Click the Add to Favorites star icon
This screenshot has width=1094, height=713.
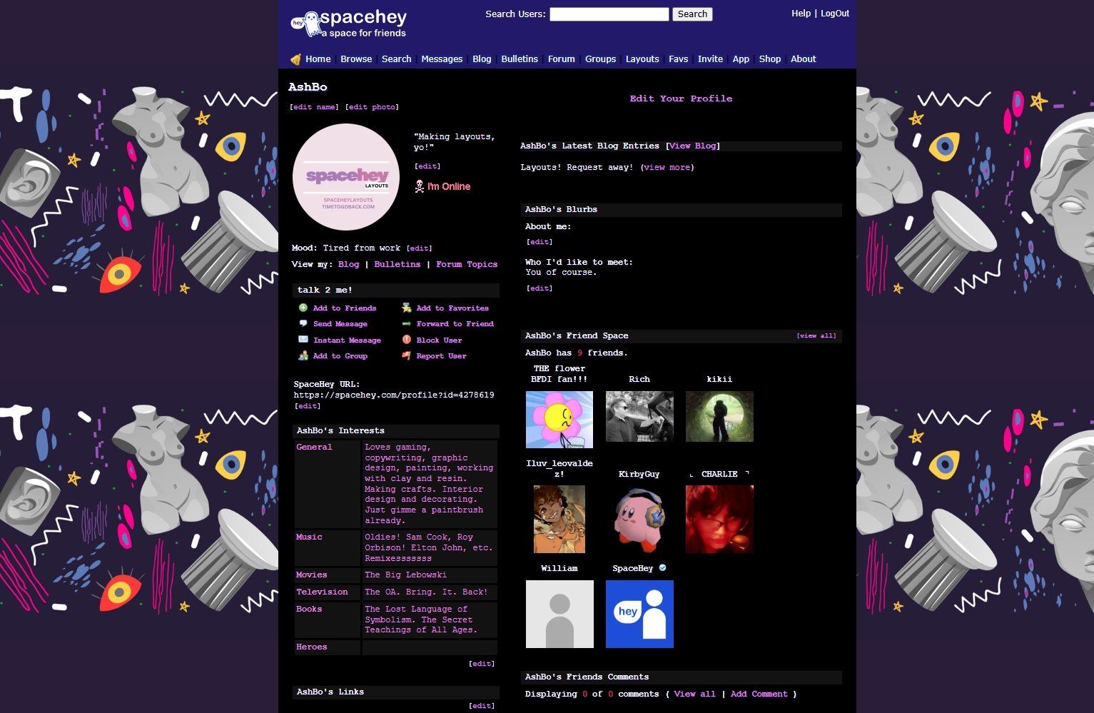406,308
